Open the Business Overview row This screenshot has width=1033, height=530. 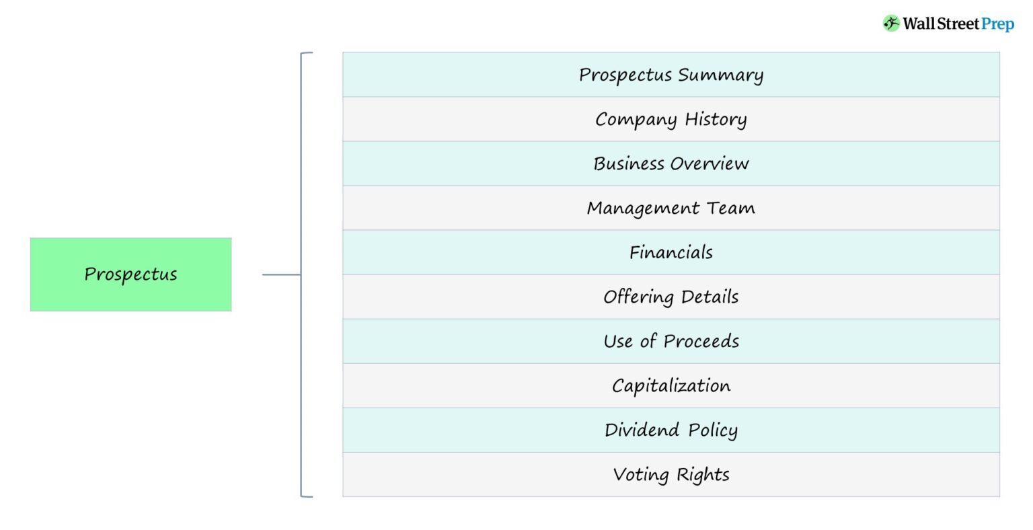[x=671, y=163]
